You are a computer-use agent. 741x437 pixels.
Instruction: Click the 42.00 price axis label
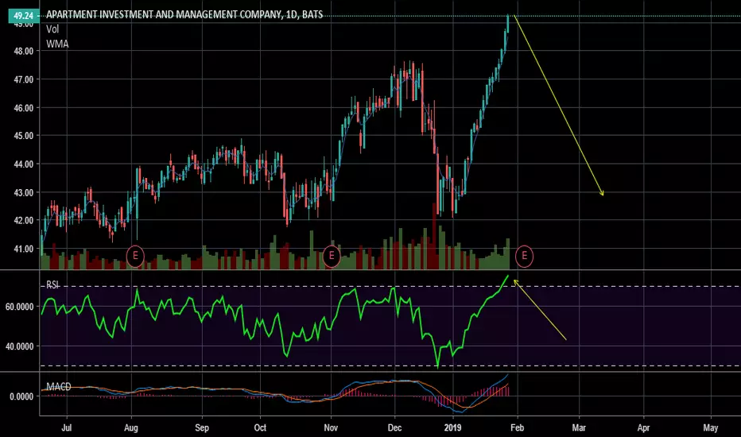[24, 221]
